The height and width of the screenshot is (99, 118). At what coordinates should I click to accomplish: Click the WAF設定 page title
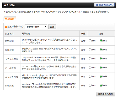(x=9, y=5)
